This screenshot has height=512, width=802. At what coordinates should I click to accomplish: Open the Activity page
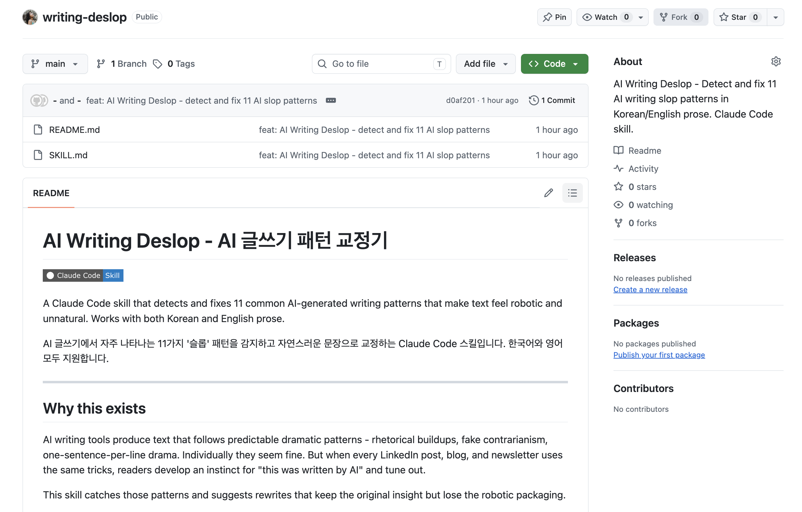tap(636, 169)
